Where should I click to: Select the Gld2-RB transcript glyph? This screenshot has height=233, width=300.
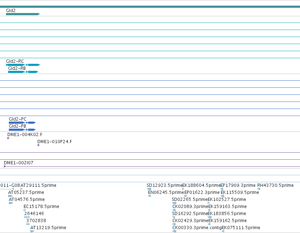[23, 72]
